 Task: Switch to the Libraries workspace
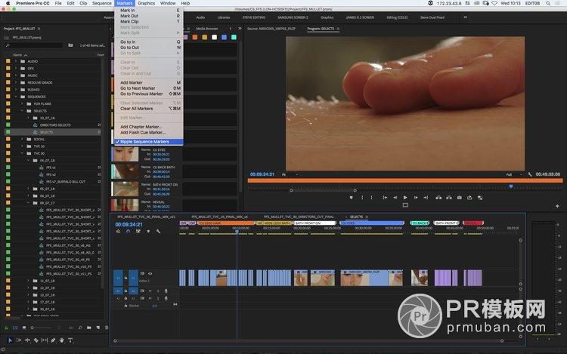pyautogui.click(x=224, y=16)
